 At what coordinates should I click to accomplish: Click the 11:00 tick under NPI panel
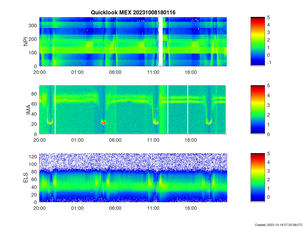153,72
